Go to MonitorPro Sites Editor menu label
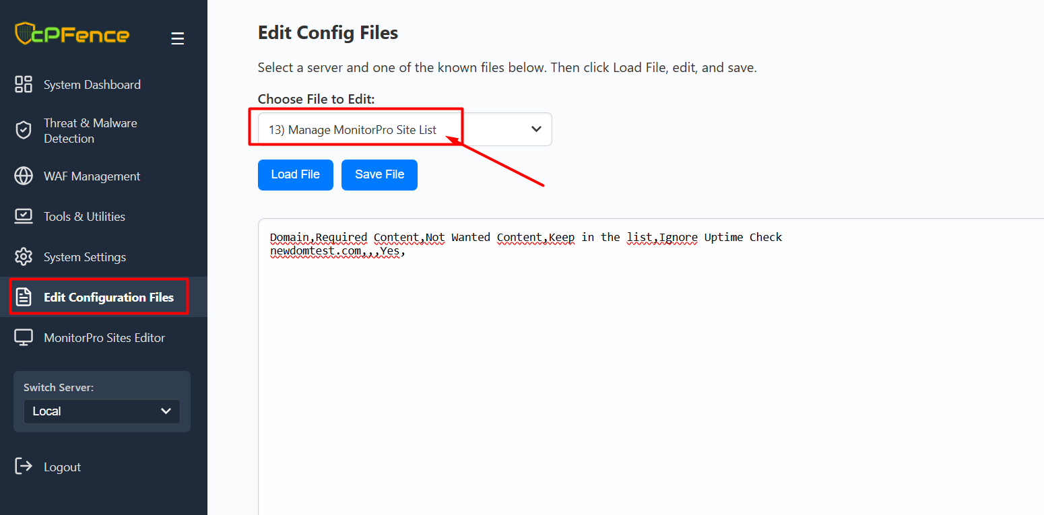 click(x=104, y=338)
